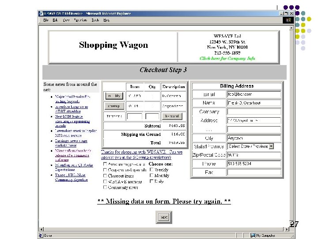
Task: Click the Shipping via Ground amount $16.00
Action: [178, 134]
